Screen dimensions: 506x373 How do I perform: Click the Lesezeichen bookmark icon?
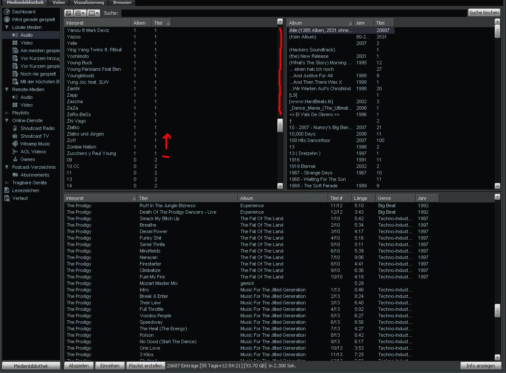[7, 190]
